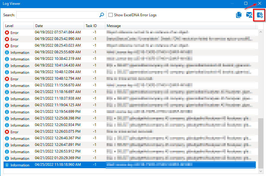Select Information row at 10:38:42.319 AM
Image resolution: width=266 pixels, height=176 pixels.
click(130, 59)
